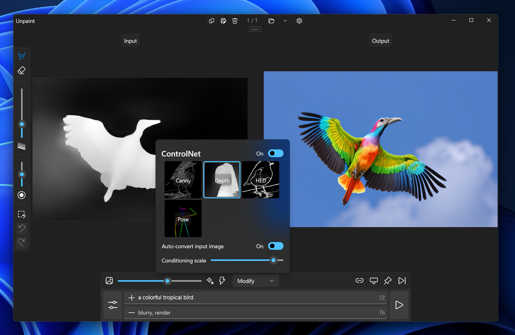Open the Modify mode dropdown
Screen dimensions: 515x335
[x=256, y=281]
